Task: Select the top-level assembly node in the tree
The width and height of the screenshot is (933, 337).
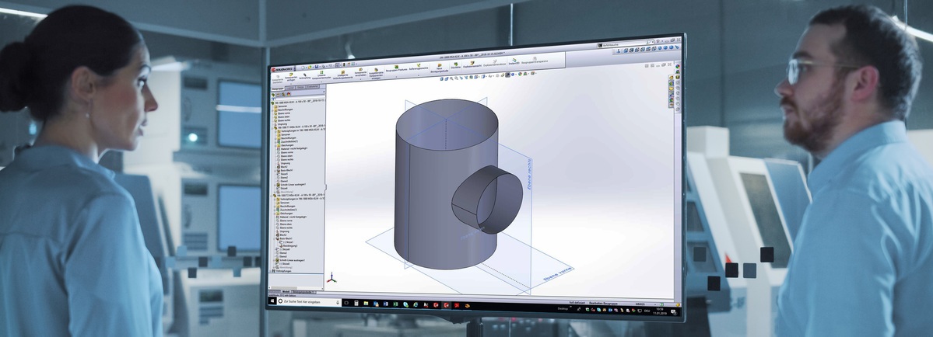Action: pos(298,102)
